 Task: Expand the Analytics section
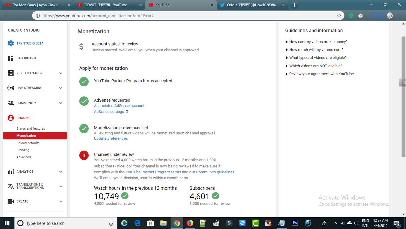click(61, 172)
